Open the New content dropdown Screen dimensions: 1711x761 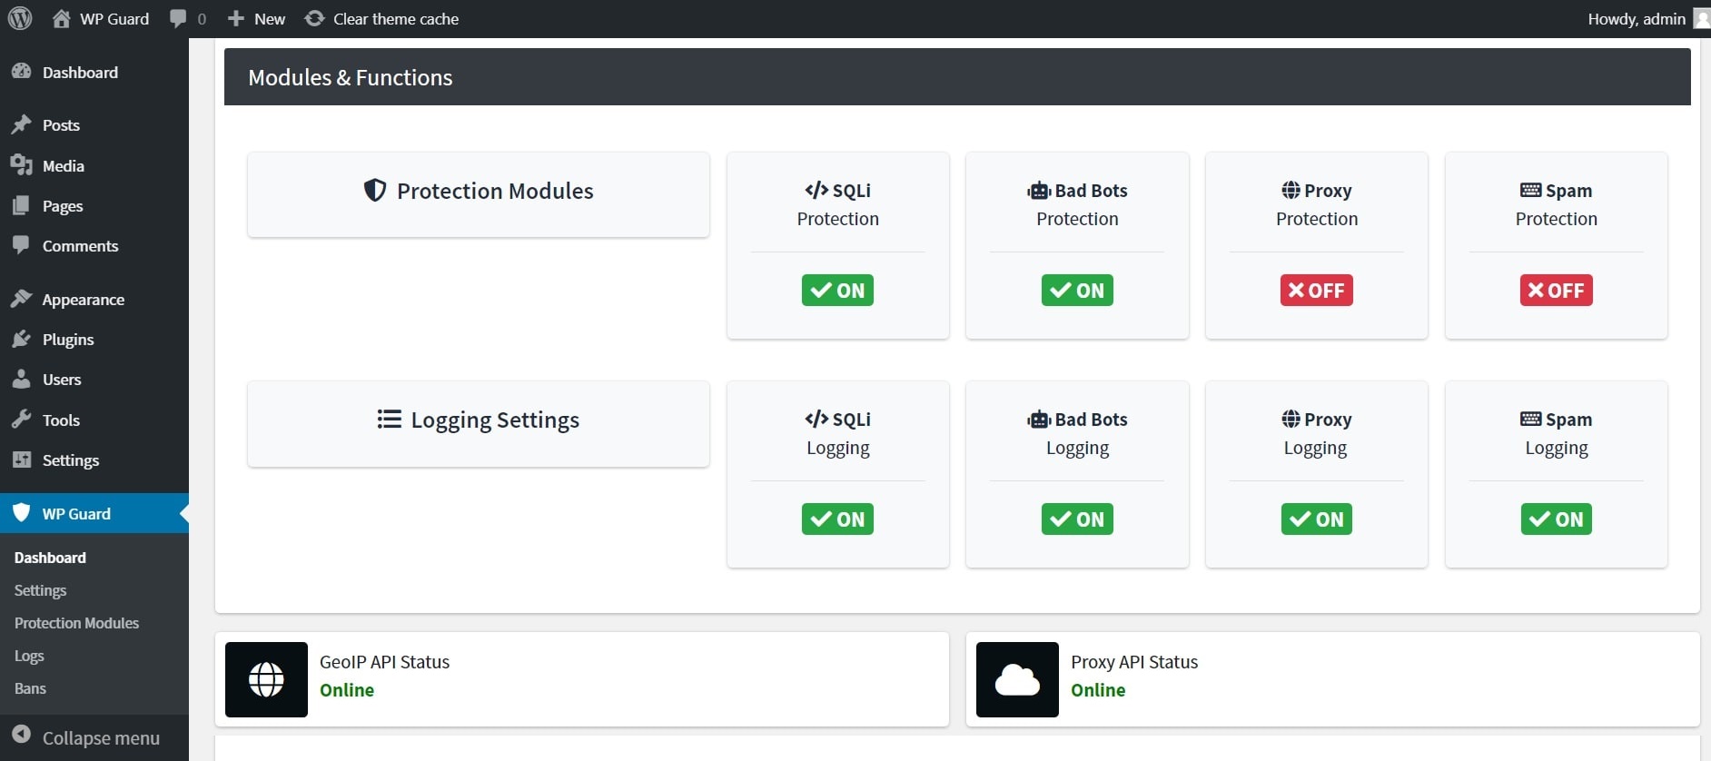point(257,18)
